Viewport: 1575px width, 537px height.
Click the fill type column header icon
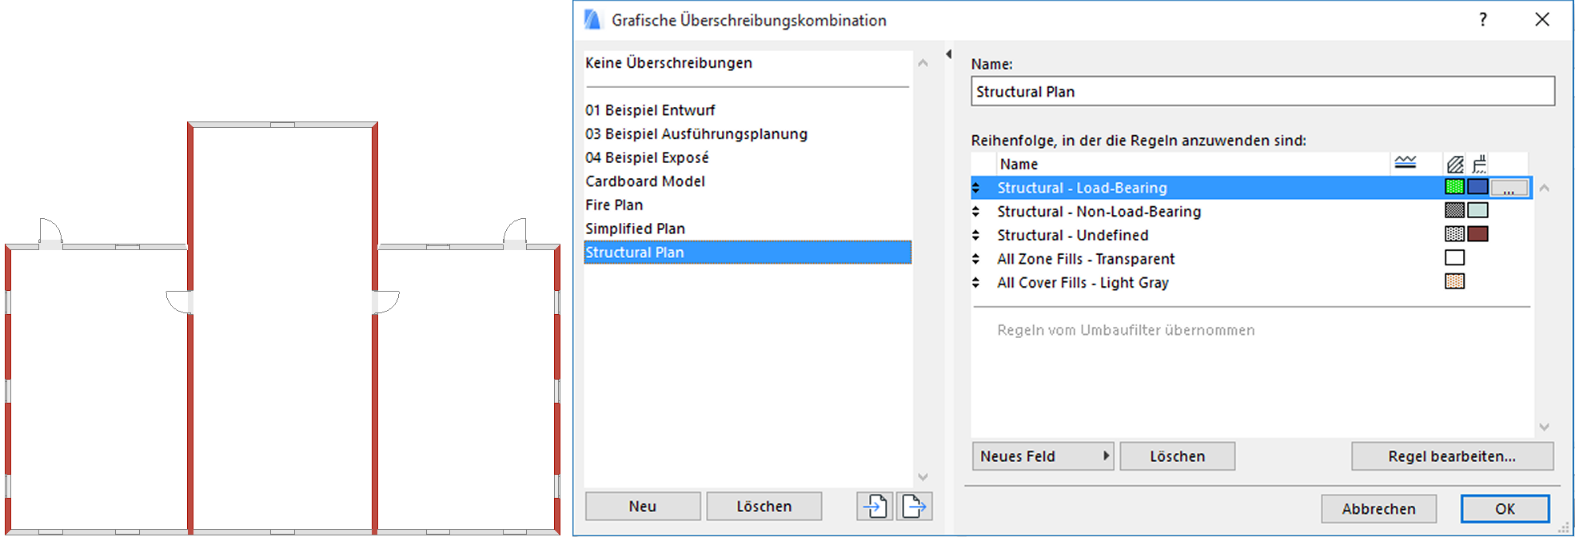(1455, 164)
